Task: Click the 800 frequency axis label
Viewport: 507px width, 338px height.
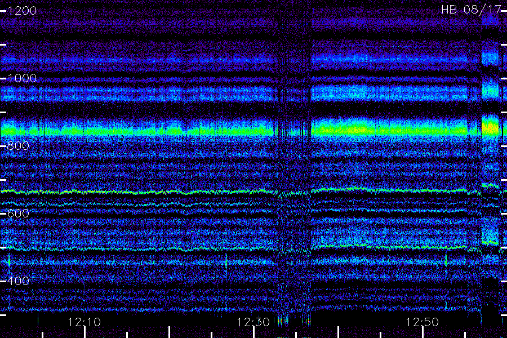Action: click(x=18, y=146)
